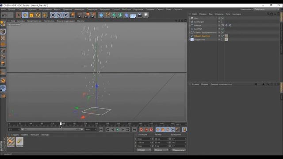Play the animation forward
The width and height of the screenshot is (283, 159).
pos(118,129)
